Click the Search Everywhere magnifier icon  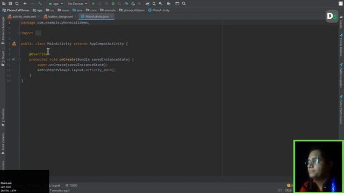[184, 4]
